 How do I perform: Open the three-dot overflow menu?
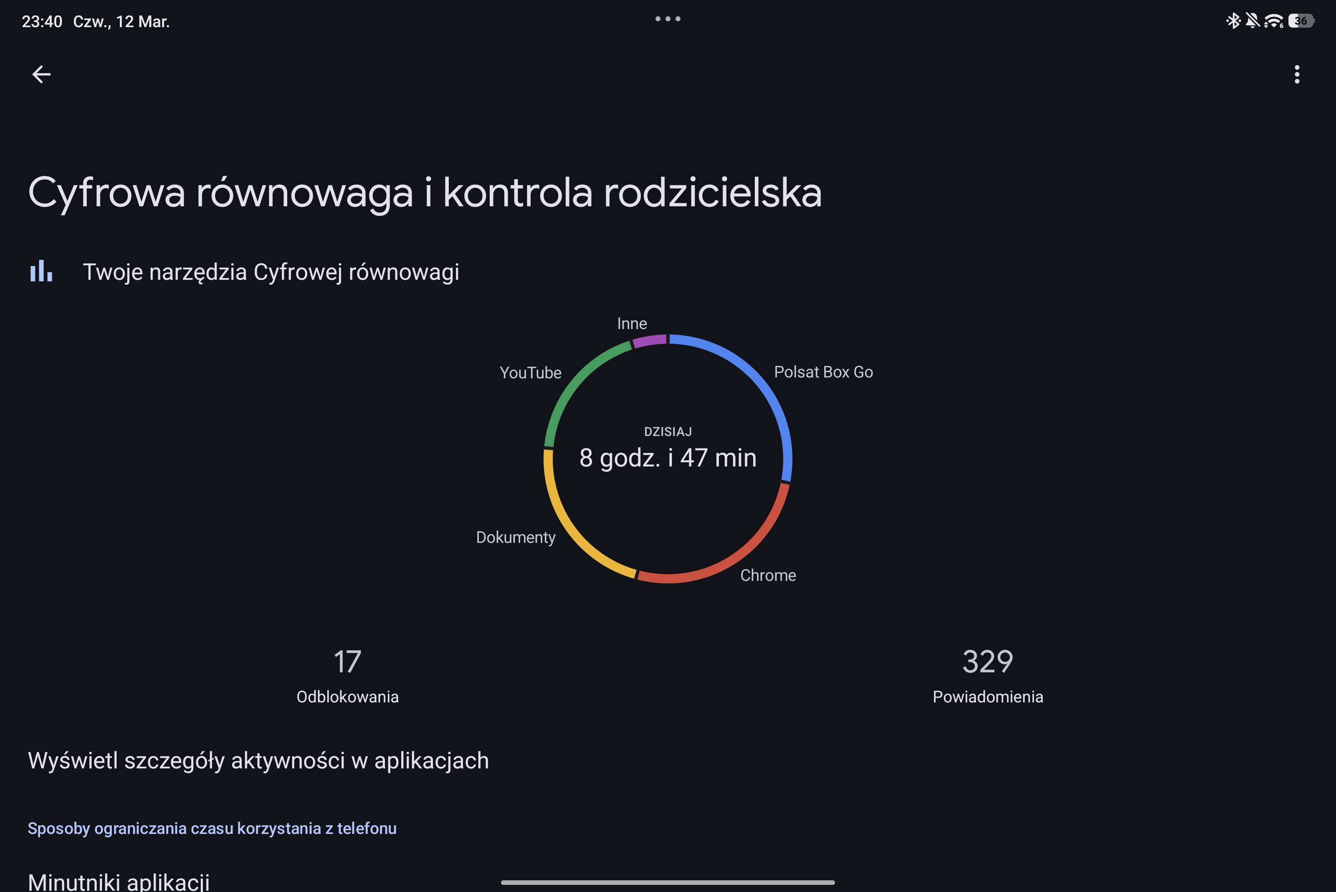tap(1297, 74)
